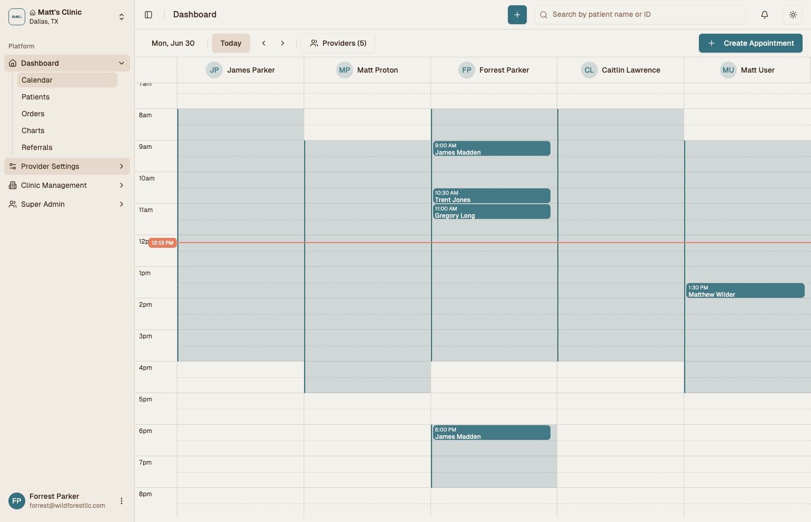811x522 pixels.
Task: Open kebab menu beside Forrest Parker's email
Action: [x=122, y=501]
